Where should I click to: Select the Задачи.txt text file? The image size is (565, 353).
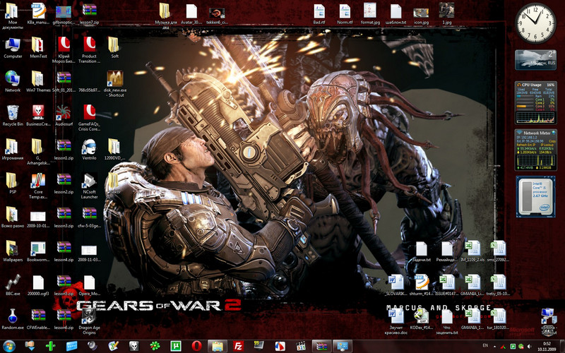tap(421, 251)
